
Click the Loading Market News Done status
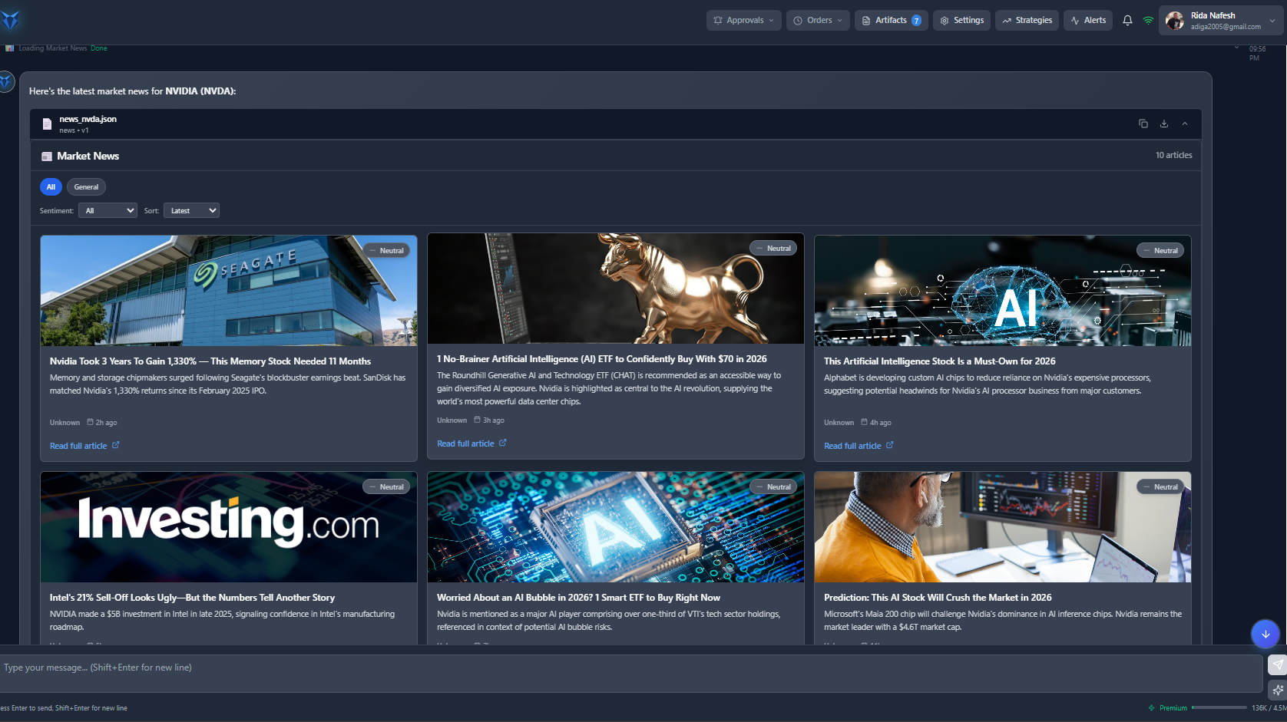point(63,48)
